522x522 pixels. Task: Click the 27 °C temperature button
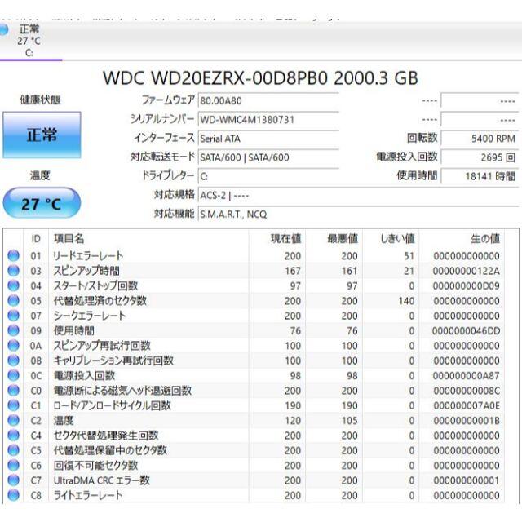pyautogui.click(x=42, y=203)
